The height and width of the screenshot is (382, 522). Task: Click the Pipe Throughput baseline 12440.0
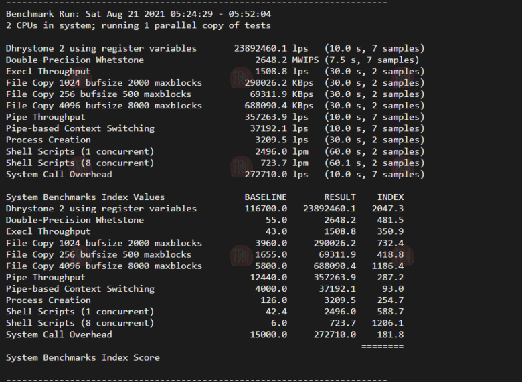(x=268, y=277)
